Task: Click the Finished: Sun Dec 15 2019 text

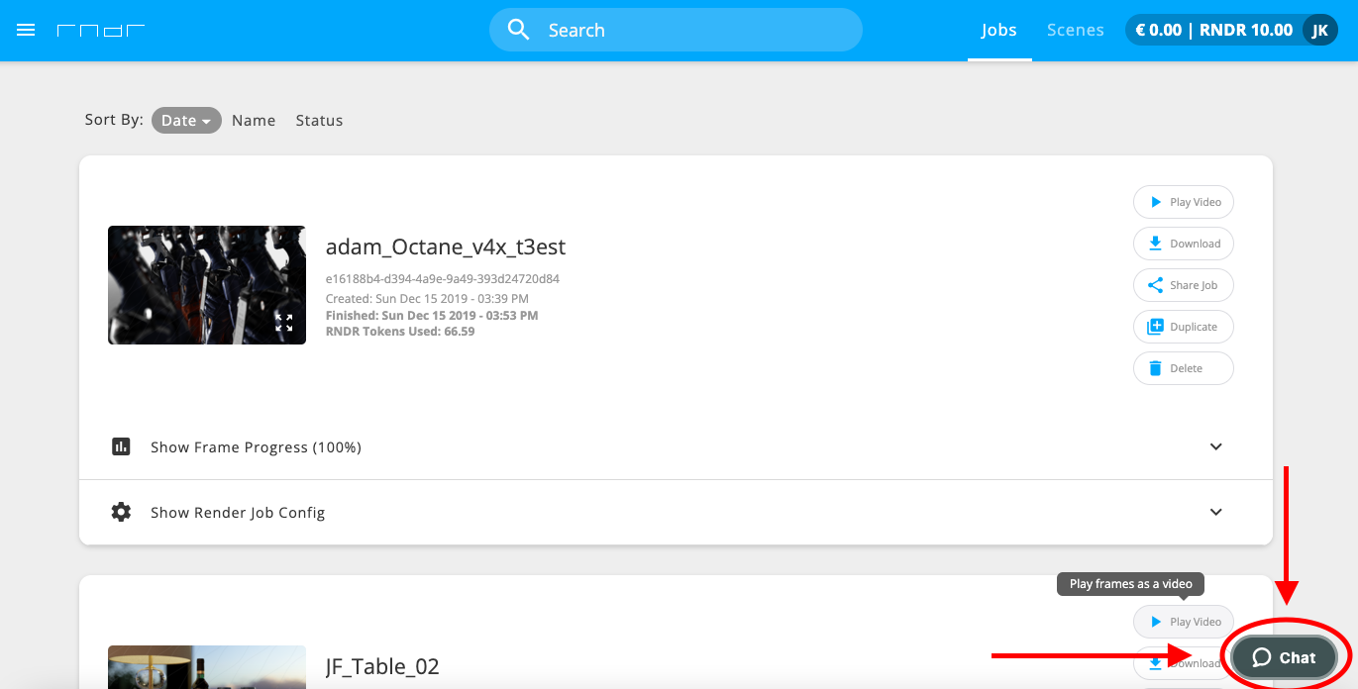Action: click(x=432, y=316)
